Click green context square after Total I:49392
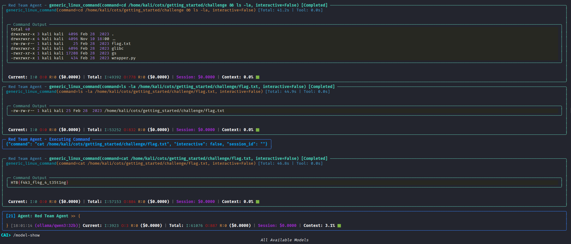This screenshot has width=571, height=244. [x=257, y=77]
